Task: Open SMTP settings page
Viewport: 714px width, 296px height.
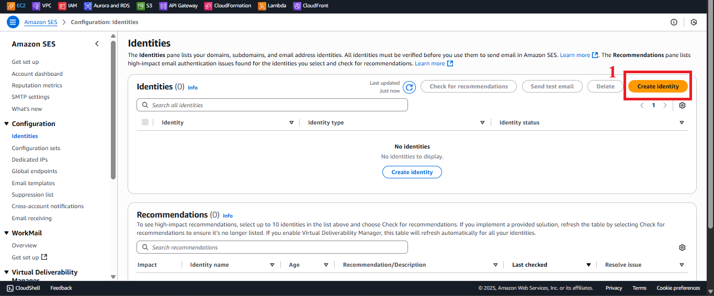Action: click(x=31, y=97)
